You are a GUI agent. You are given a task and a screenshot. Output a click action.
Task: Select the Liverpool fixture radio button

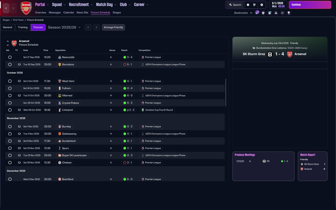(10, 110)
